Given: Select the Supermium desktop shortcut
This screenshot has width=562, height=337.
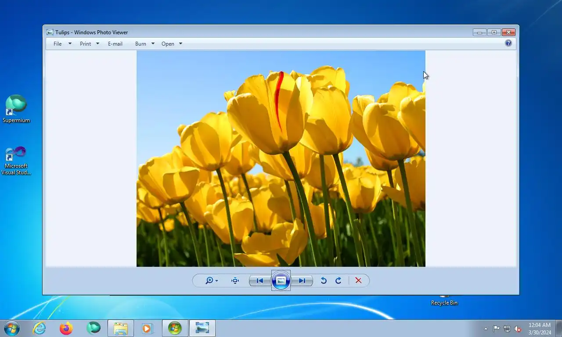Looking at the screenshot, I should coord(16,109).
